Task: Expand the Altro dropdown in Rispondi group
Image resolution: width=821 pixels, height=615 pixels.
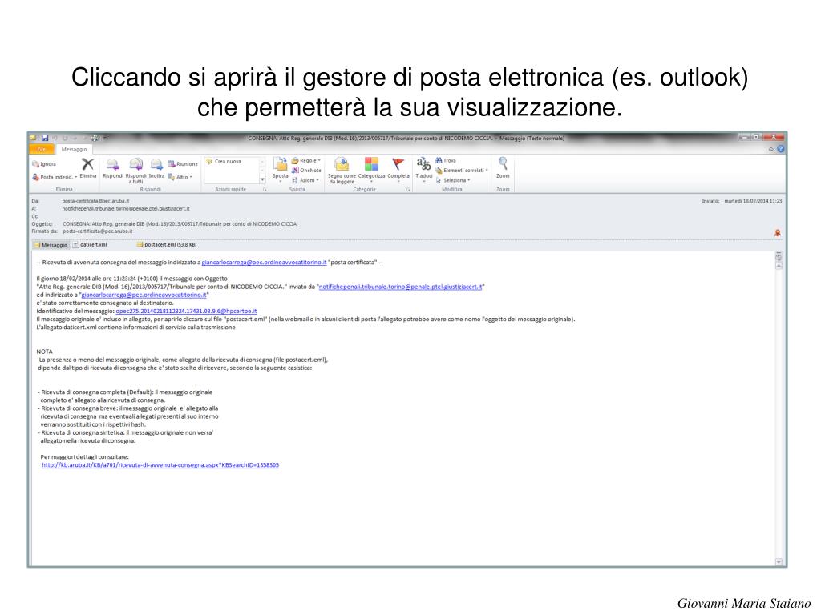Action: click(180, 177)
